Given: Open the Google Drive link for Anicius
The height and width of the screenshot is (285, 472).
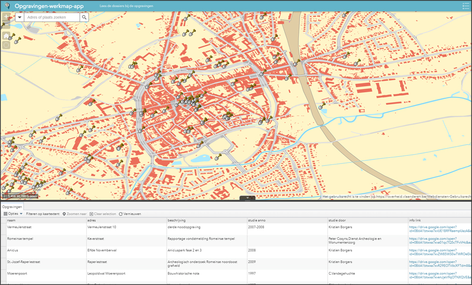Looking at the screenshot, I should 440,252.
